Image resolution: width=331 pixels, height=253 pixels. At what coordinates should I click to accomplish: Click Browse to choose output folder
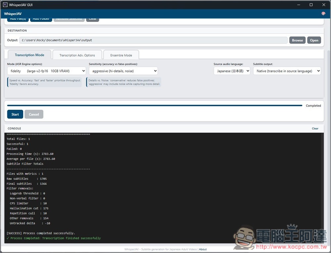click(x=297, y=40)
